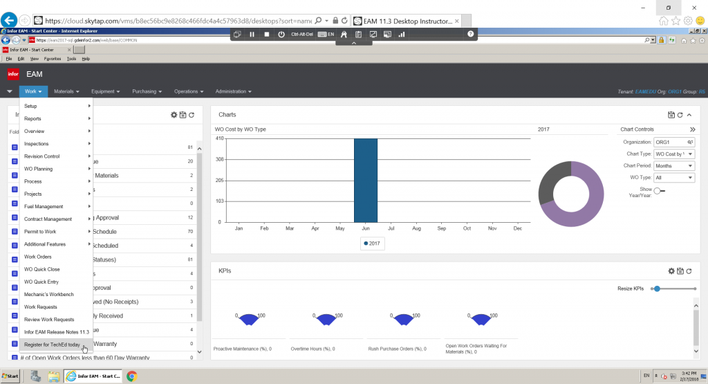Reload the outer browser page
708x384 pixels.
click(x=344, y=20)
